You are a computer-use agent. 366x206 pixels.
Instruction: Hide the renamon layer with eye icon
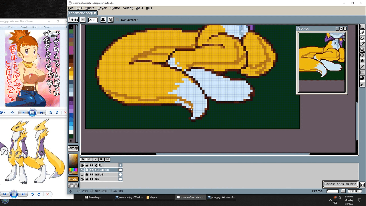82,170
